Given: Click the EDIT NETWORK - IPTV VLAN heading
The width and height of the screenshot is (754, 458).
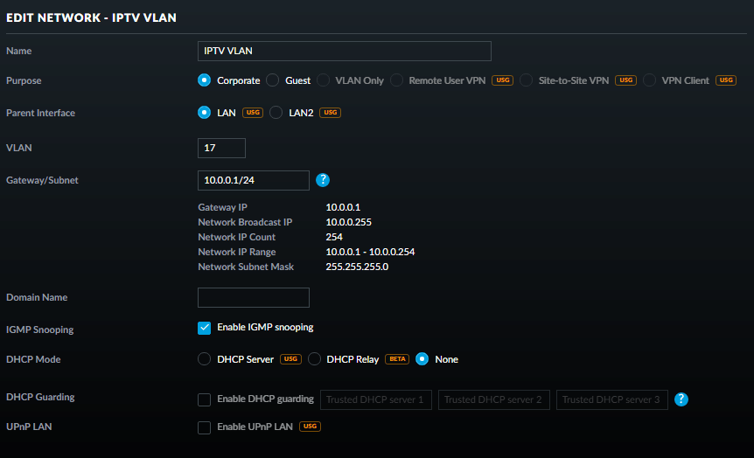Looking at the screenshot, I should (x=91, y=17).
